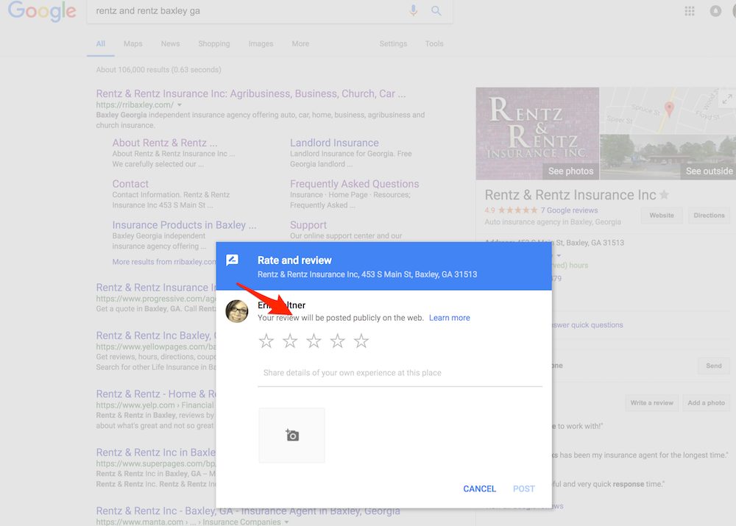
Task: Get Directions to Rentz & Rentz Insurance
Action: pos(710,216)
